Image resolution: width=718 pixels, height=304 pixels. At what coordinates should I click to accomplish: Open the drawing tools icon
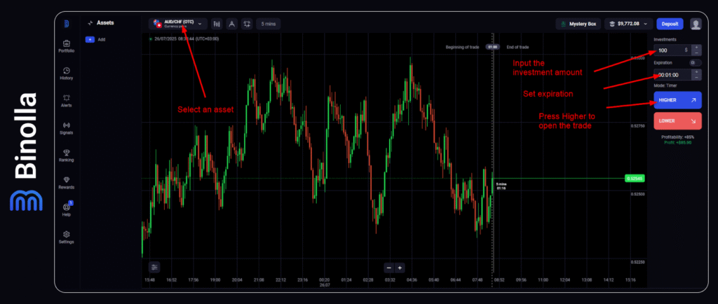click(x=231, y=23)
